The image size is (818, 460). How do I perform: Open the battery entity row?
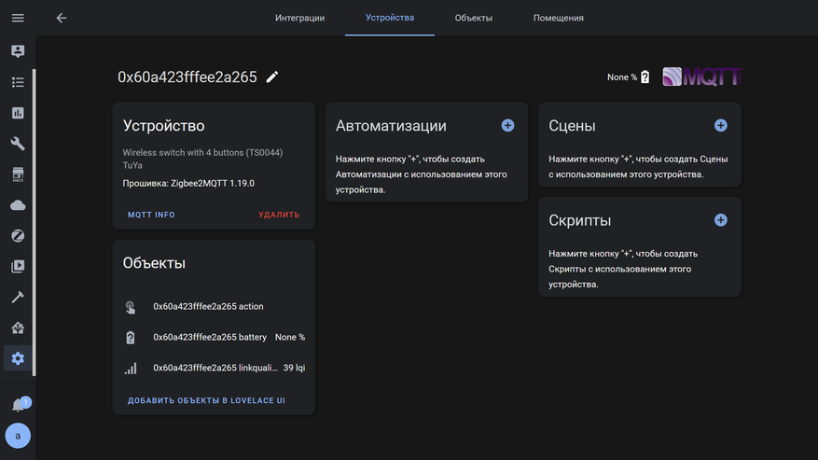click(x=214, y=337)
